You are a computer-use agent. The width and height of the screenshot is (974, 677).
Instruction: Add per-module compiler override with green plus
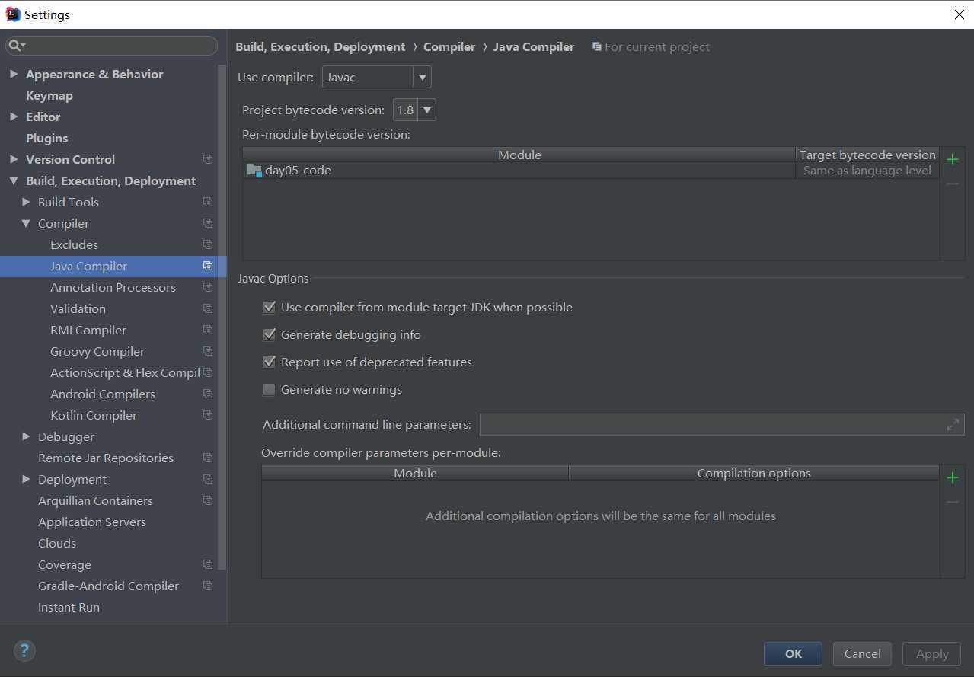[953, 477]
